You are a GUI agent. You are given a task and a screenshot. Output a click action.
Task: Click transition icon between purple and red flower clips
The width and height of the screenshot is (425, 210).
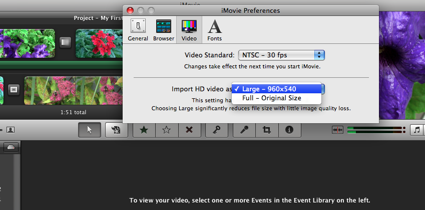point(65,42)
